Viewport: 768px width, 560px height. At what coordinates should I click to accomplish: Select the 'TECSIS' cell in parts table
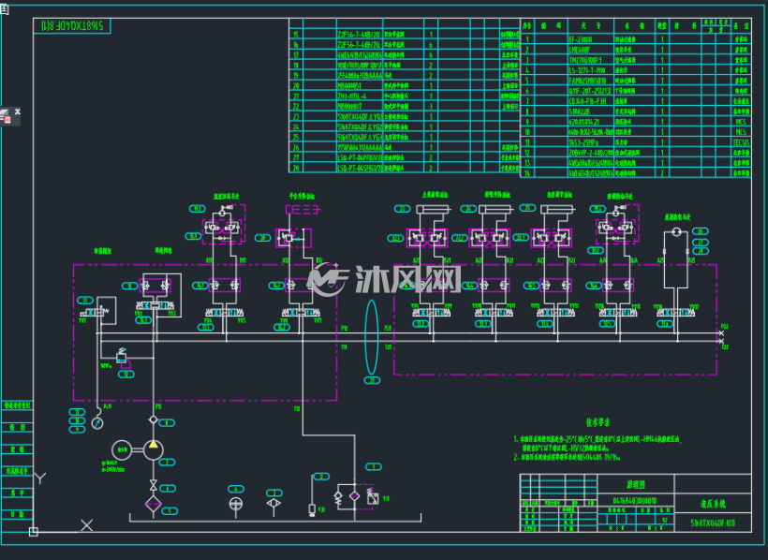pyautogui.click(x=741, y=142)
